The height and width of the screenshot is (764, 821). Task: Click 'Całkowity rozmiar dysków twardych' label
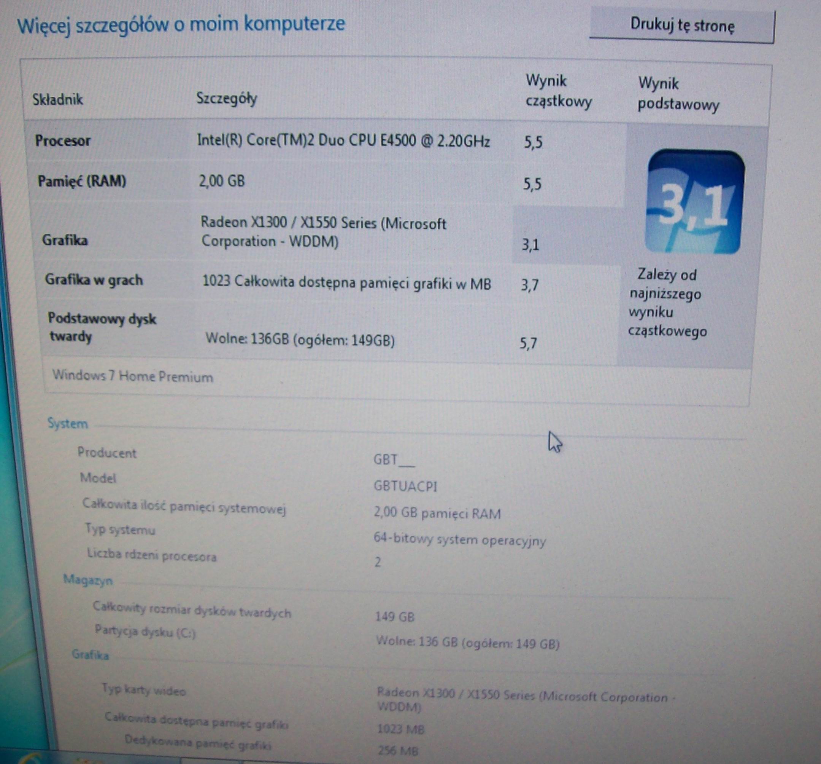[x=192, y=610]
